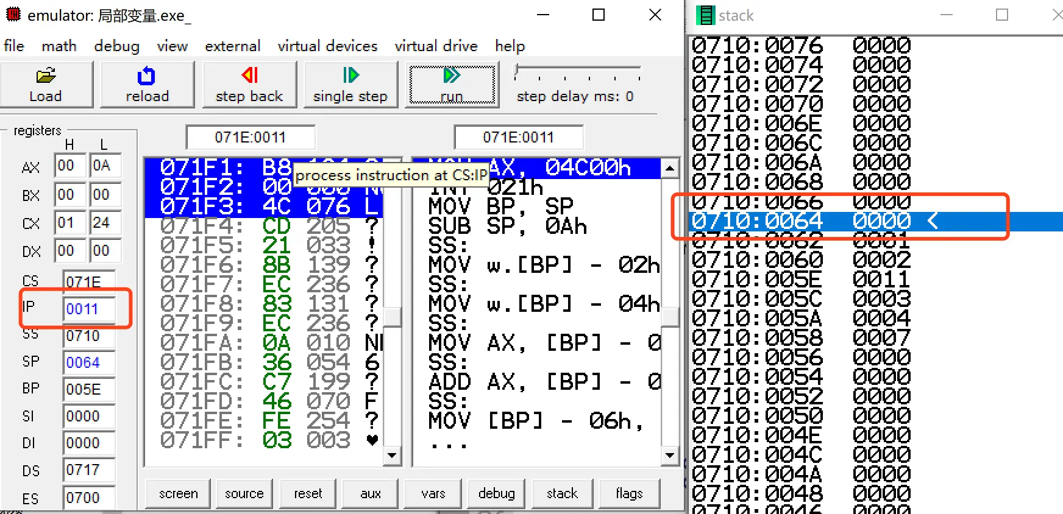
Task: Select memory row 071F6: 8B
Action: point(264,266)
